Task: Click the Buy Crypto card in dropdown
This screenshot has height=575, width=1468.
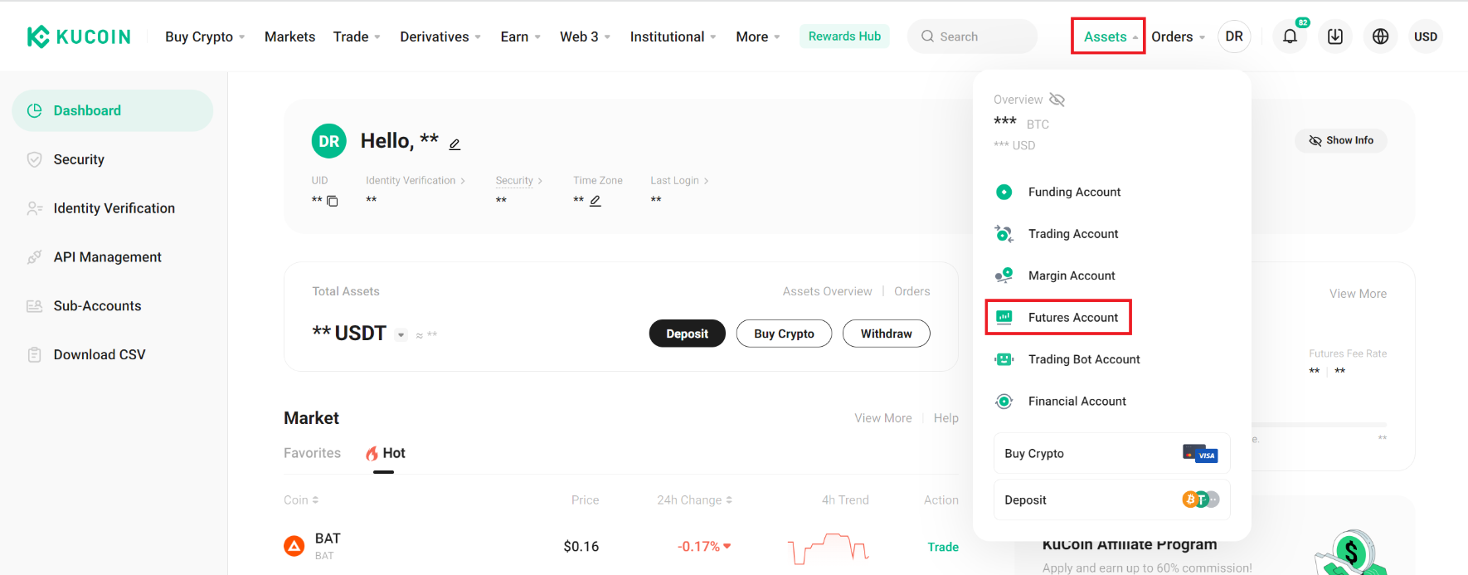Action: 1111,453
